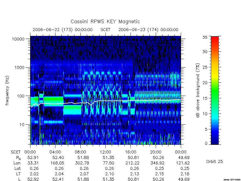Click the Rs value '52.91'

pos(33,157)
